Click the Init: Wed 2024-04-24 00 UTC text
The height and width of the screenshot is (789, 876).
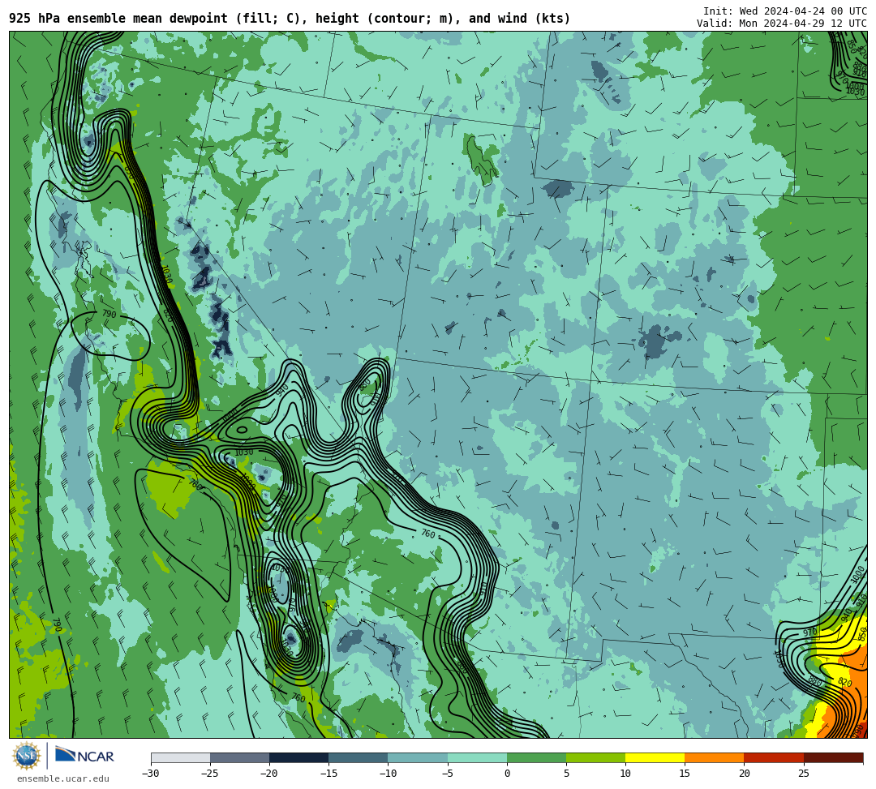click(785, 11)
